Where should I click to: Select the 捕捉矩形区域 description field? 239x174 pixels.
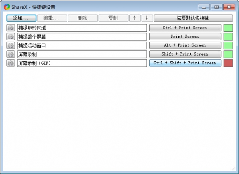point(82,28)
